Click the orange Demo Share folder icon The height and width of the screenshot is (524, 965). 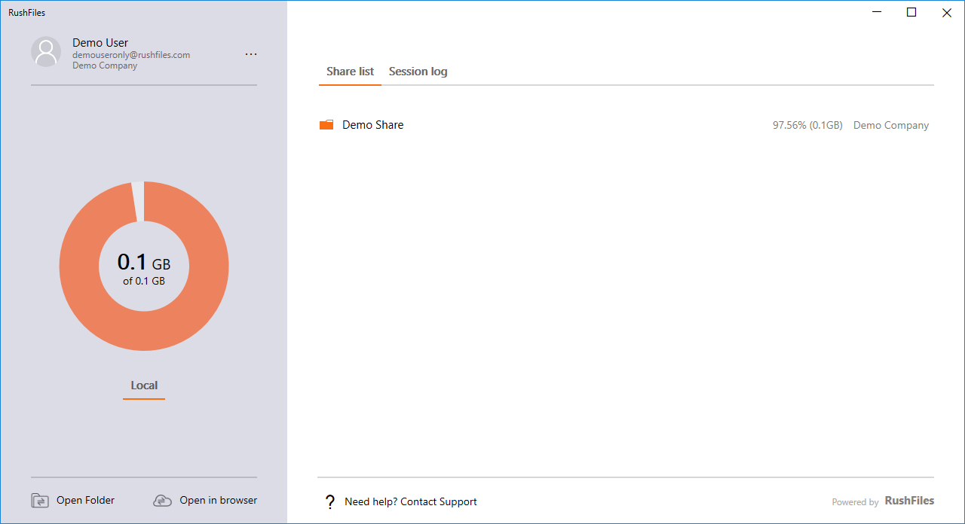coord(326,125)
